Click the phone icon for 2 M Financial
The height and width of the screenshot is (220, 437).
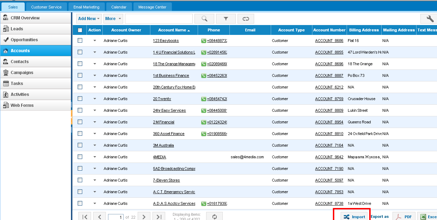(204, 122)
